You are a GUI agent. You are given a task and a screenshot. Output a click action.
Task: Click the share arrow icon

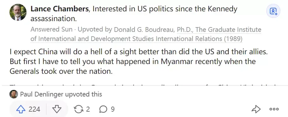[256, 109]
